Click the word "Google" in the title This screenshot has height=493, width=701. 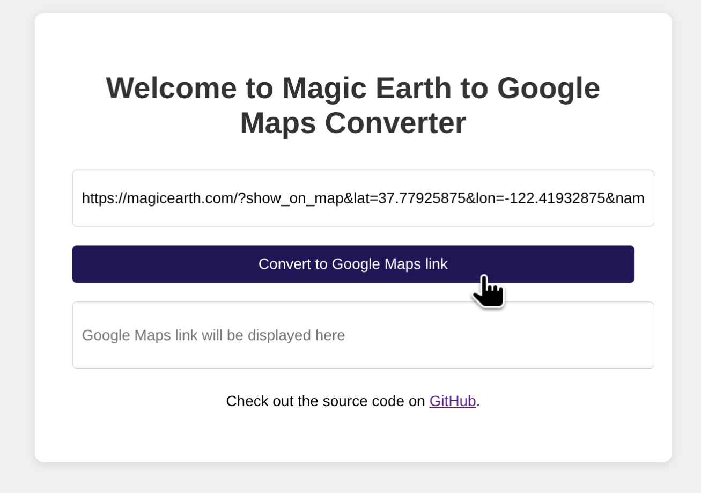click(548, 88)
